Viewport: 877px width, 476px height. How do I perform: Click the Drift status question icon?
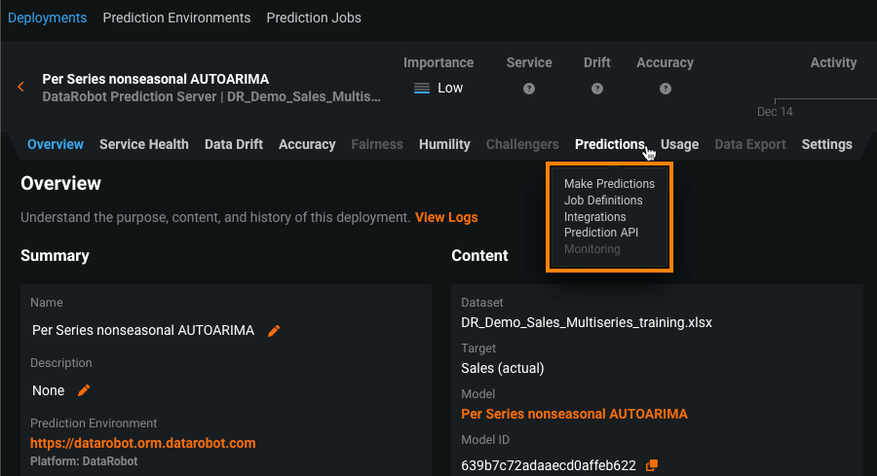point(597,89)
